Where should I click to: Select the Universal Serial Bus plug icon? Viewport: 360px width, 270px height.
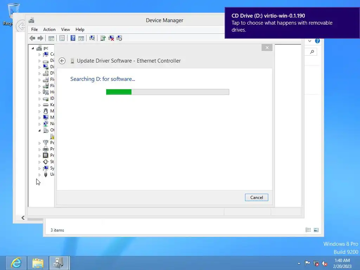(x=46, y=174)
